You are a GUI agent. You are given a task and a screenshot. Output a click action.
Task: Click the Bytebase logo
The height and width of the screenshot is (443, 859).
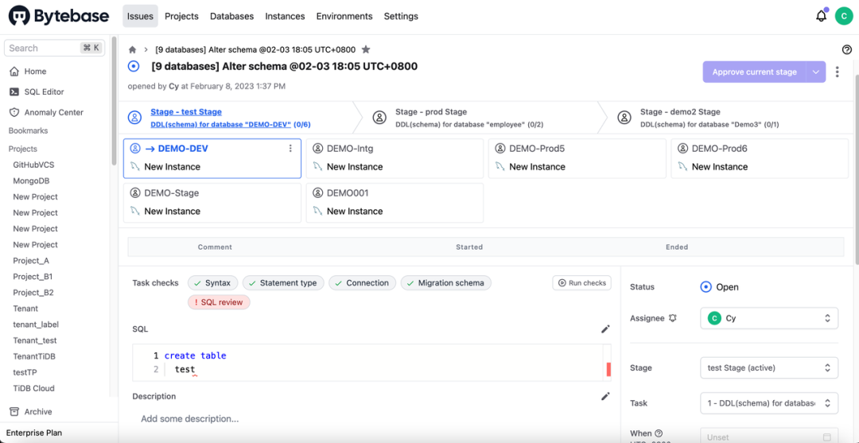60,16
